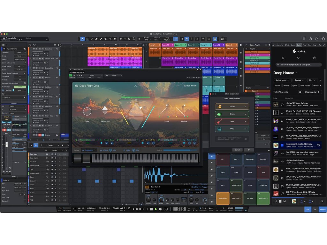Click the Browse button at bottom right
Viewport: 327px width, 245px height.
tap(323, 210)
